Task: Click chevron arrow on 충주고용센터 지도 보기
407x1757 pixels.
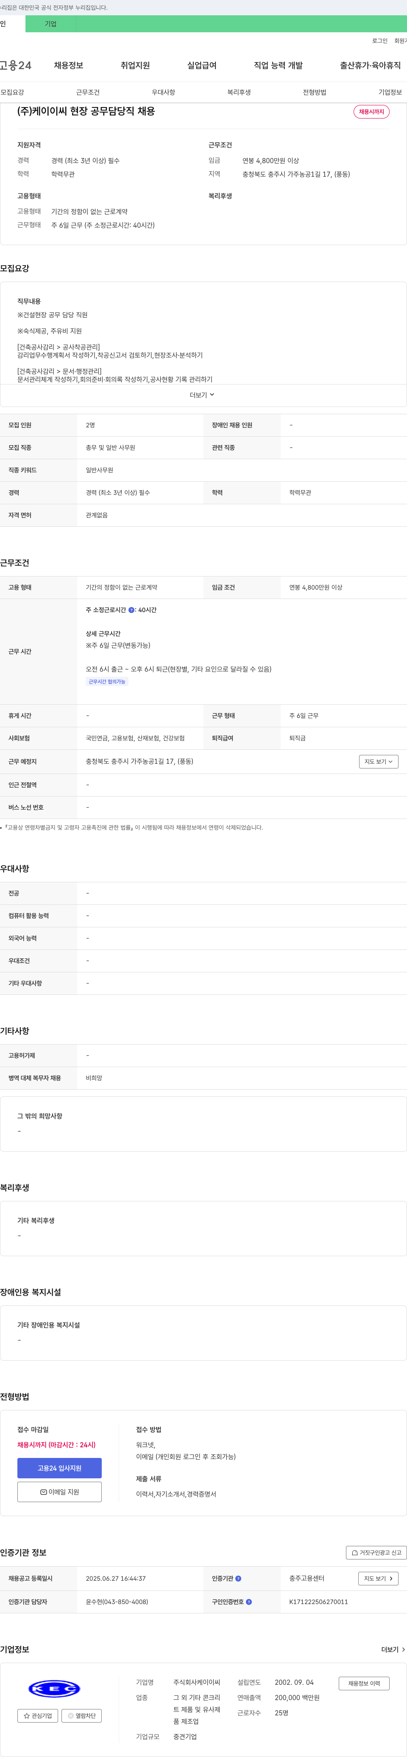Action: (390, 1578)
